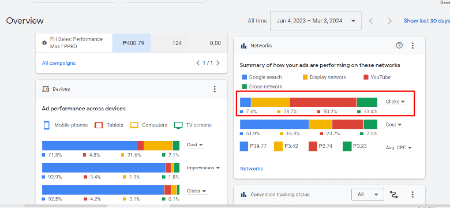Image resolution: width=450 pixels, height=208 pixels.
Task: Open Devices card three-dot menu
Action: click(215, 89)
